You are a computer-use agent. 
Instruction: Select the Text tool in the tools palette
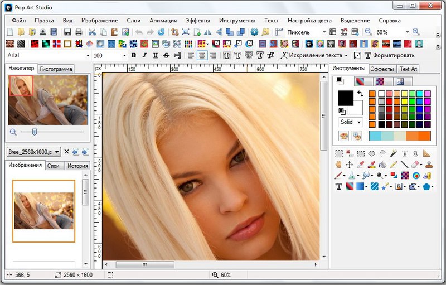tap(338, 187)
